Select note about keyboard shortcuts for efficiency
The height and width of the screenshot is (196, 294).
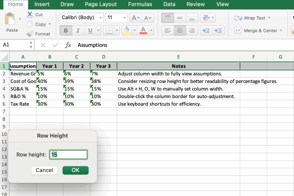179,104
